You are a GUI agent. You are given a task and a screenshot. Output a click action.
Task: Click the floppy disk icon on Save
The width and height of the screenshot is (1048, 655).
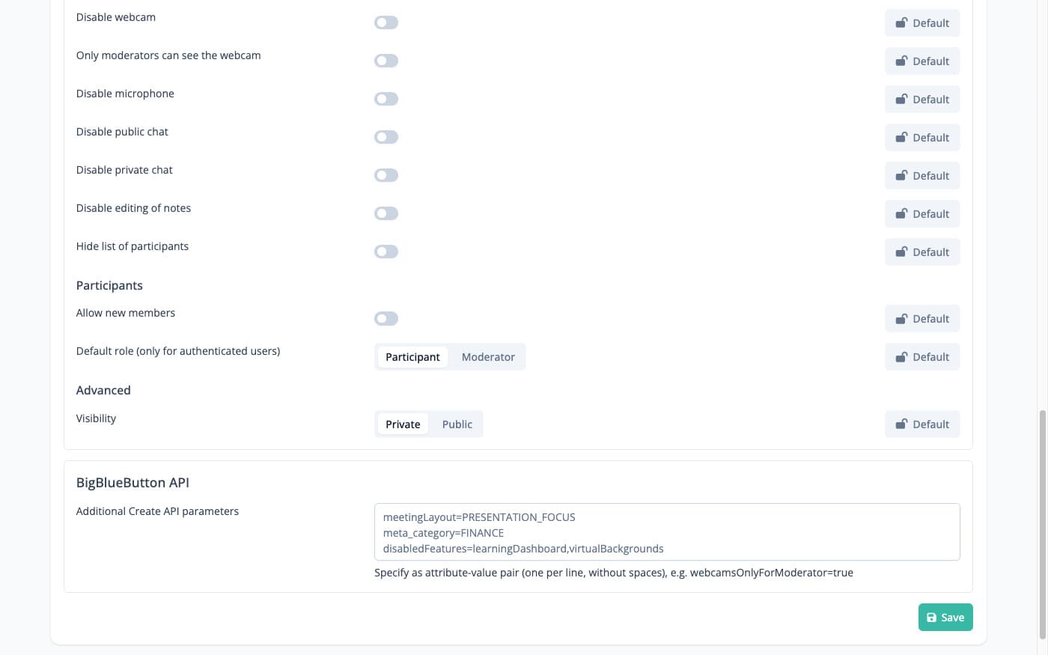(x=931, y=618)
